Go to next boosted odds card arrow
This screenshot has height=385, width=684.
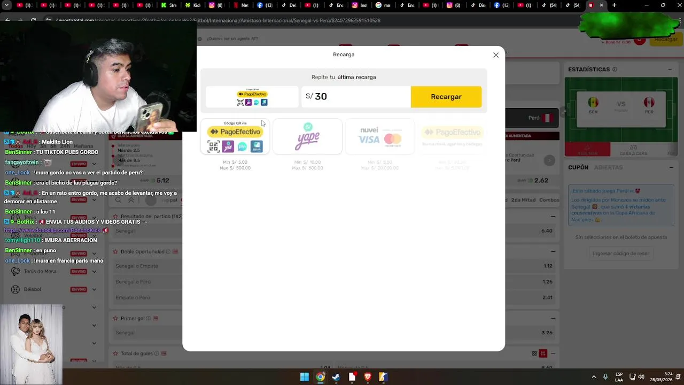(x=549, y=160)
